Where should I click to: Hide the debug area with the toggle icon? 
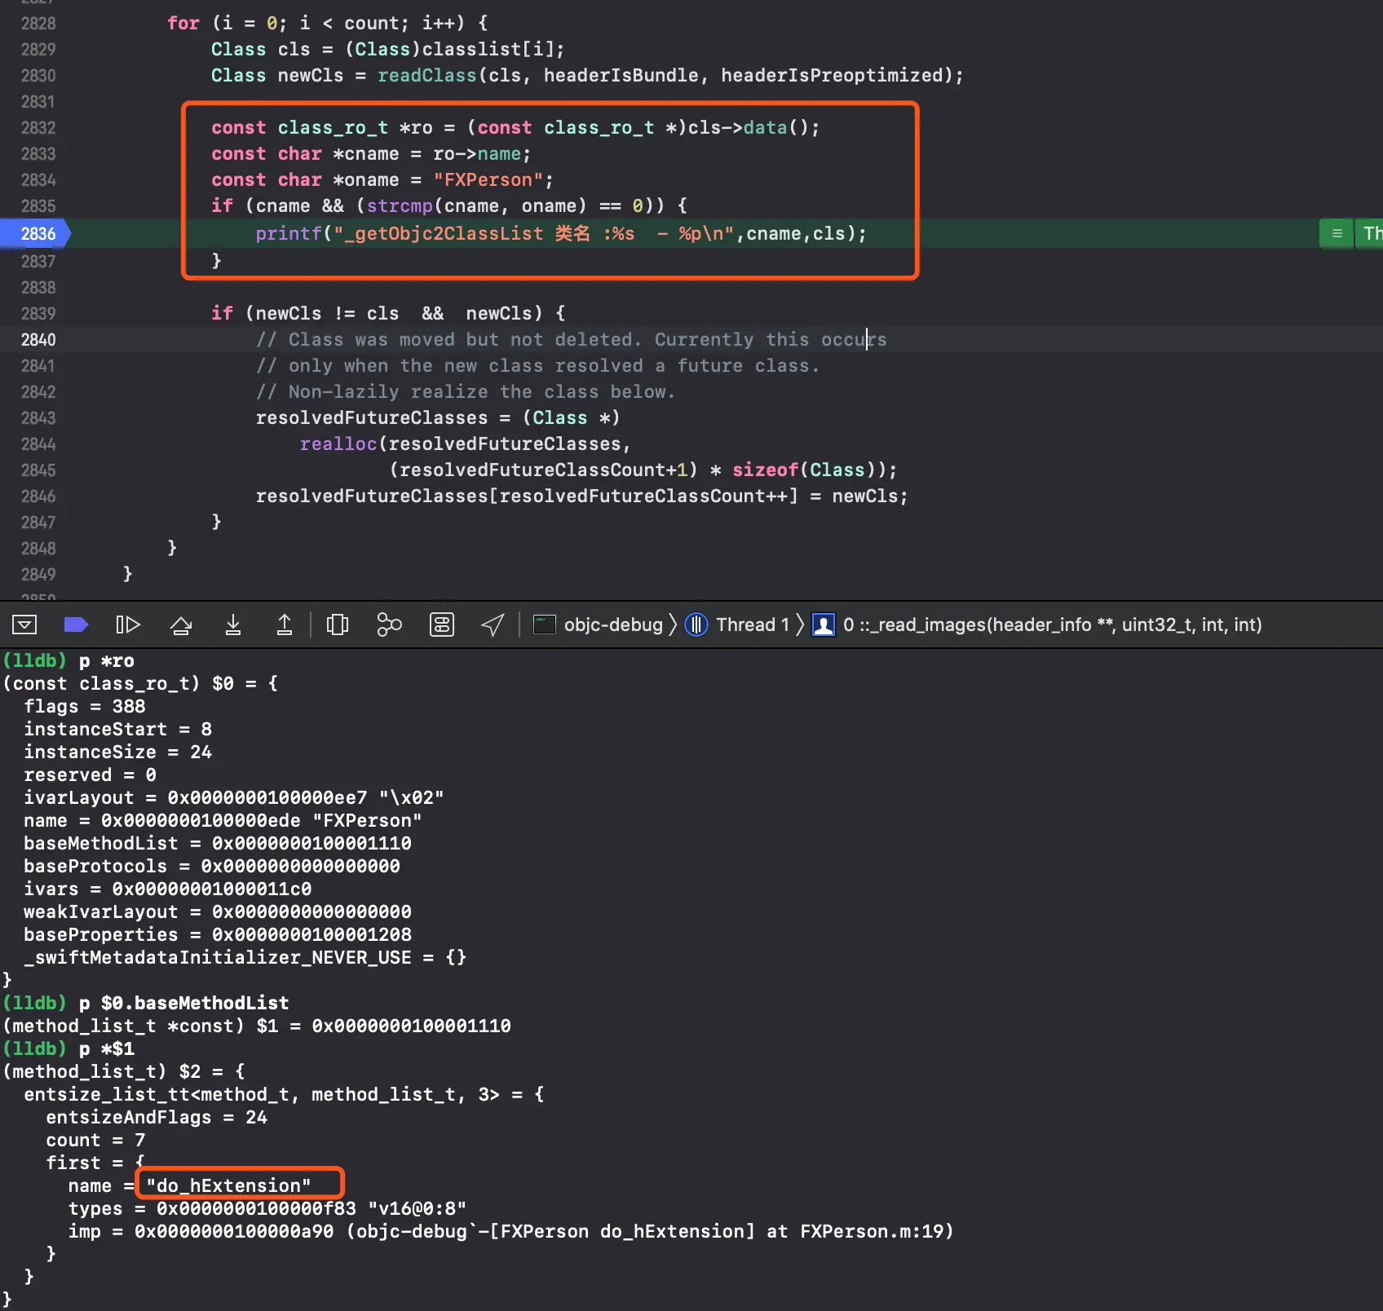[24, 625]
